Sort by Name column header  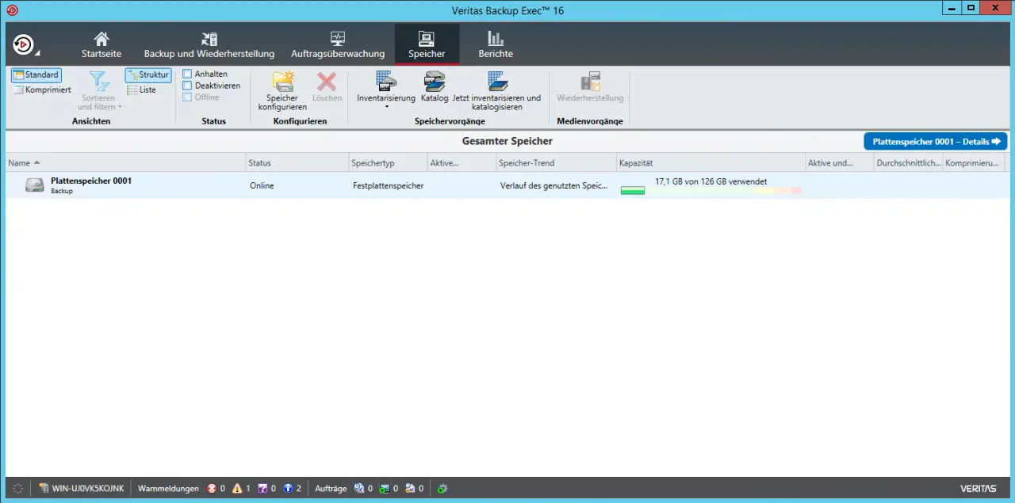125,163
